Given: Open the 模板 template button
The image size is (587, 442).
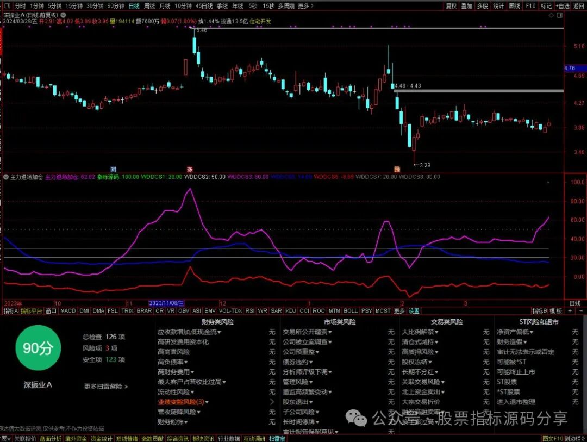Looking at the screenshot, I should [x=557, y=311].
